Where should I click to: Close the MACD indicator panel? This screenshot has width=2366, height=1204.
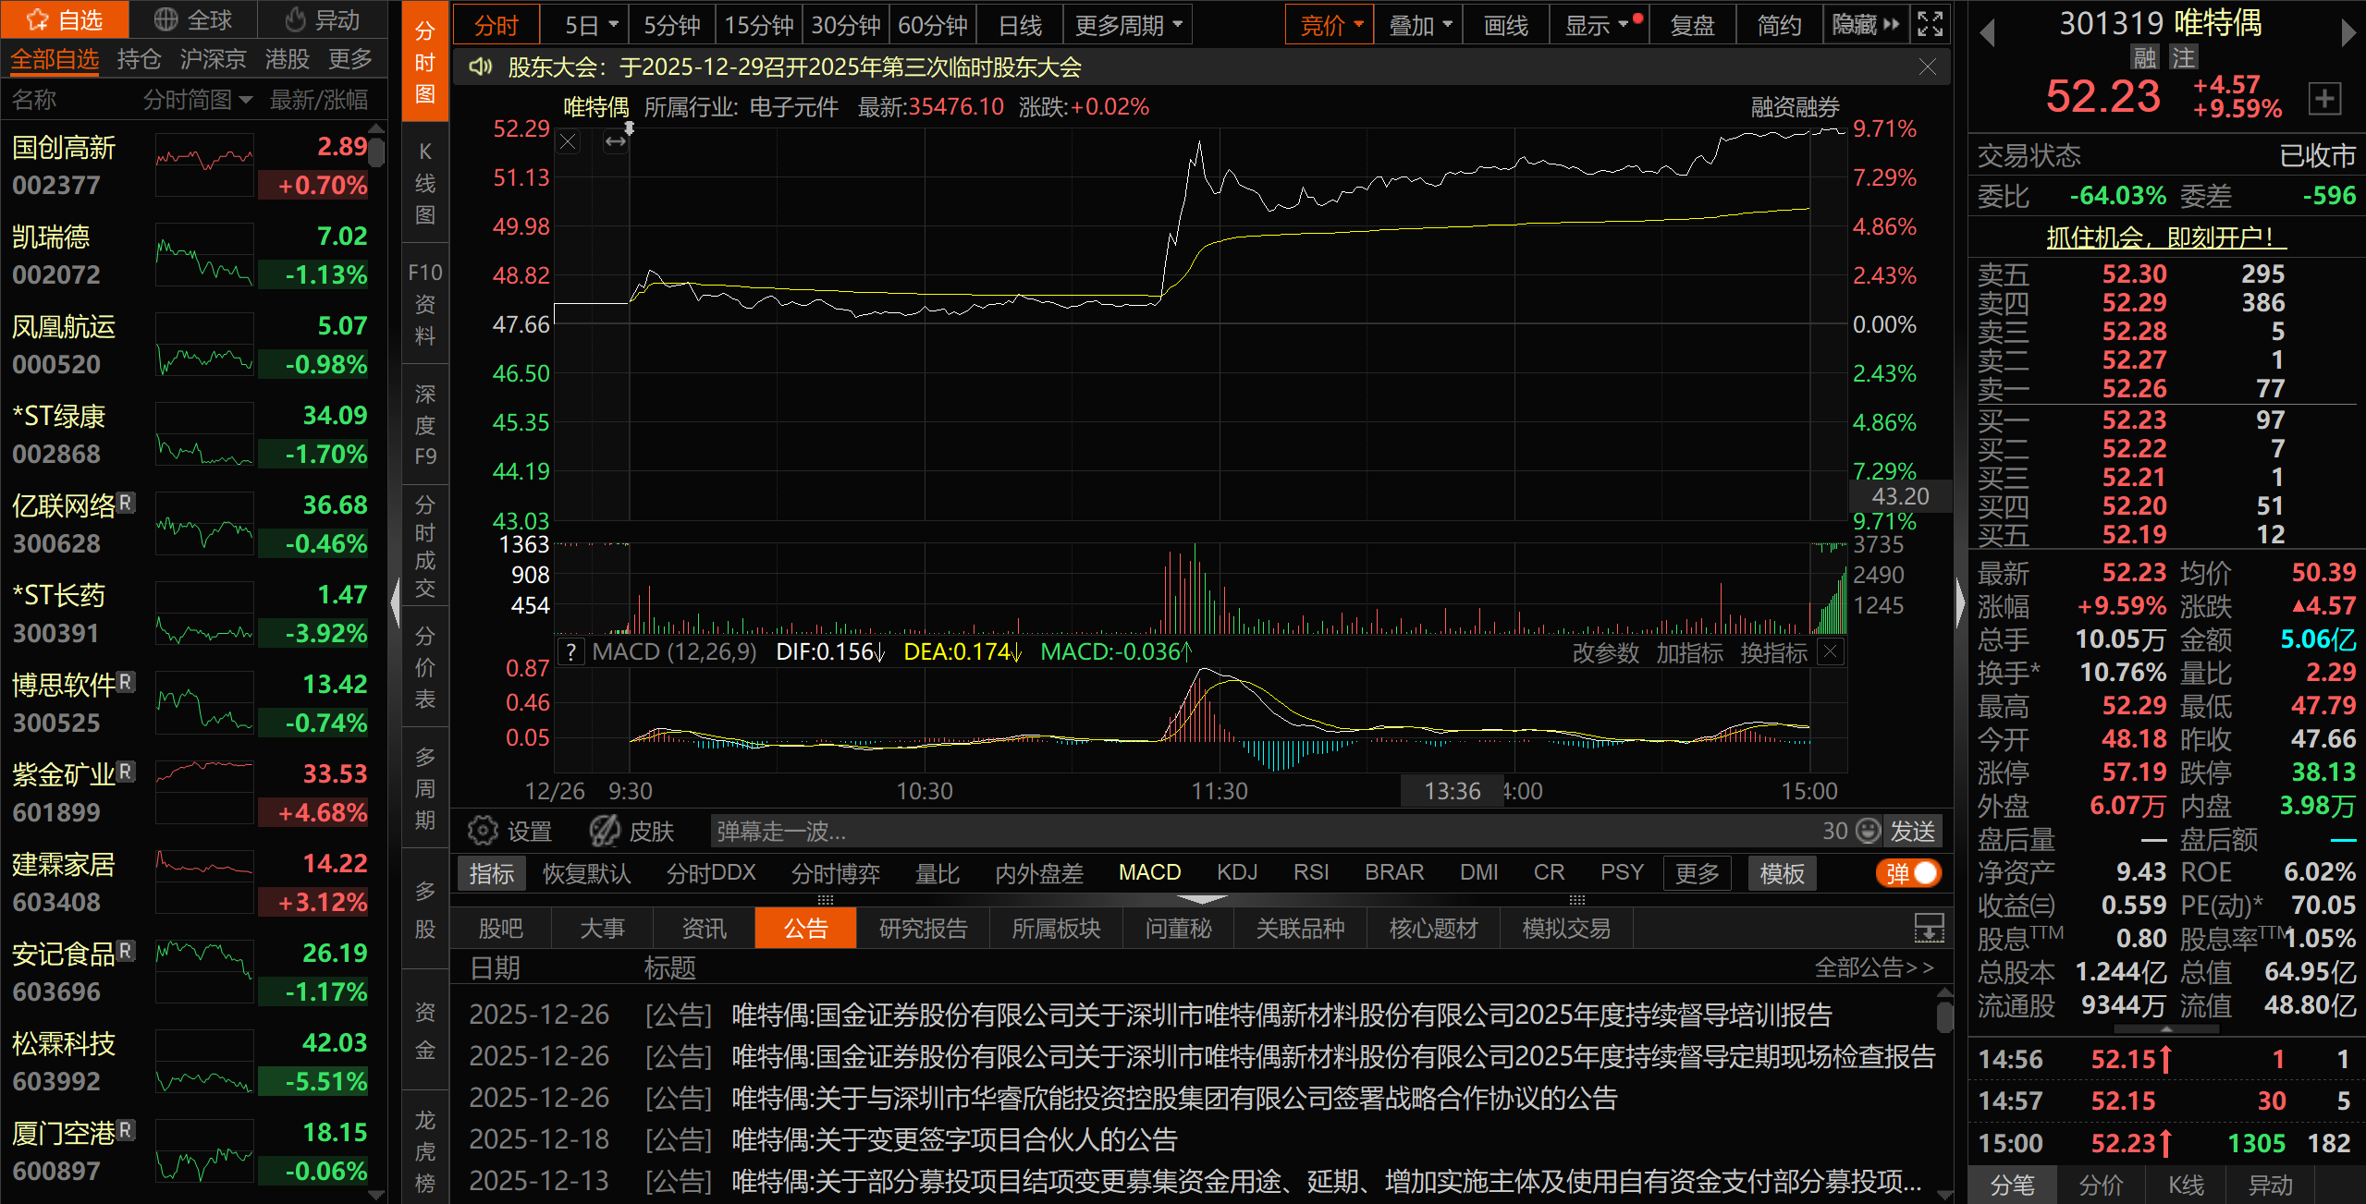[1830, 652]
